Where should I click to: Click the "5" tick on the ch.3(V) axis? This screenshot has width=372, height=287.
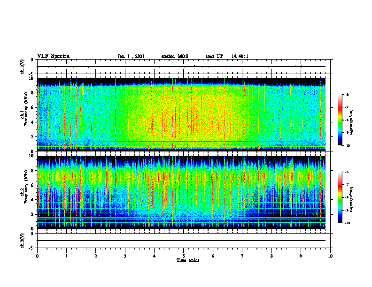(32, 234)
